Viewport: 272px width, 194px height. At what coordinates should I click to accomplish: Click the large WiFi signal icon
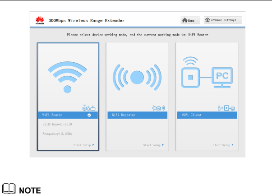tap(67, 77)
